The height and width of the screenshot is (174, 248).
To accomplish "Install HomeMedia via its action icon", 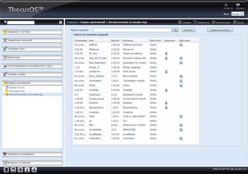I will pyautogui.click(x=181, y=130).
